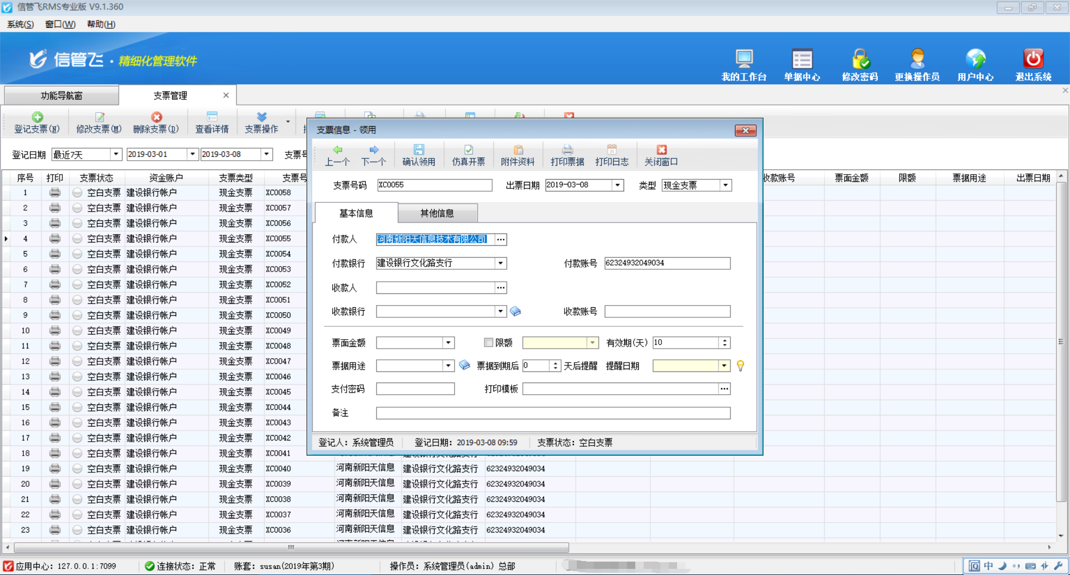Image resolution: width=1070 pixels, height=575 pixels.
Task: Click the yellow lightbulb reminder icon
Action: pos(740,366)
